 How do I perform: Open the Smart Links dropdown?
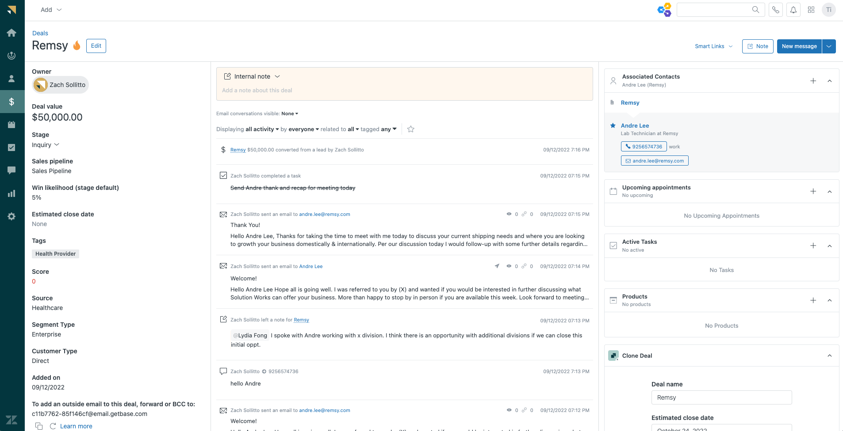click(714, 46)
